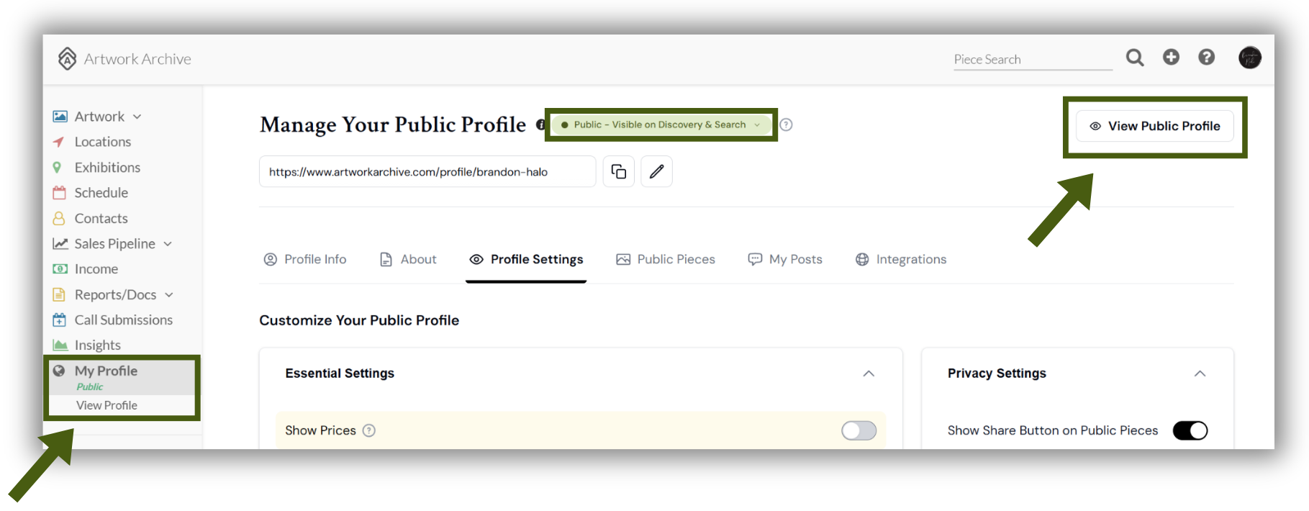This screenshot has width=1309, height=511.
Task: Open user avatar in top right
Action: (x=1250, y=58)
